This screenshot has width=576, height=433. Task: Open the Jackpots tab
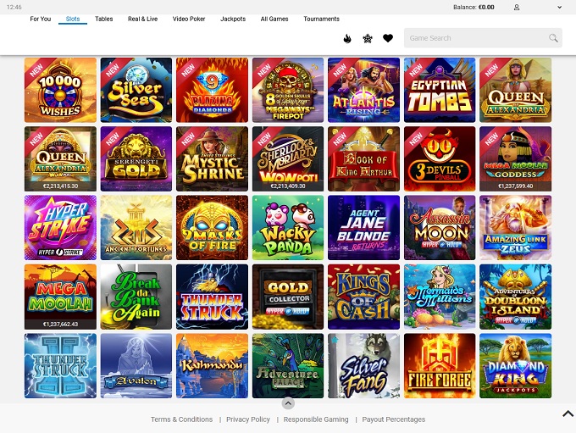pyautogui.click(x=233, y=19)
